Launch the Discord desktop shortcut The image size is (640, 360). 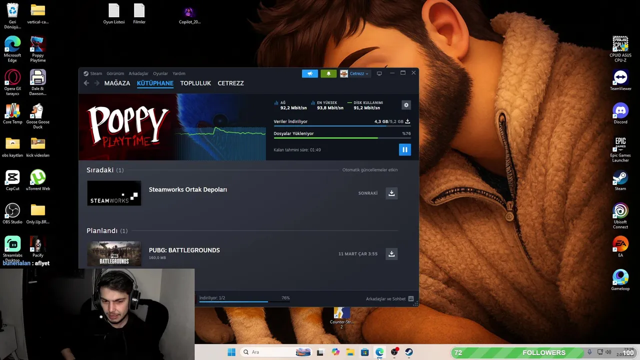tap(620, 113)
